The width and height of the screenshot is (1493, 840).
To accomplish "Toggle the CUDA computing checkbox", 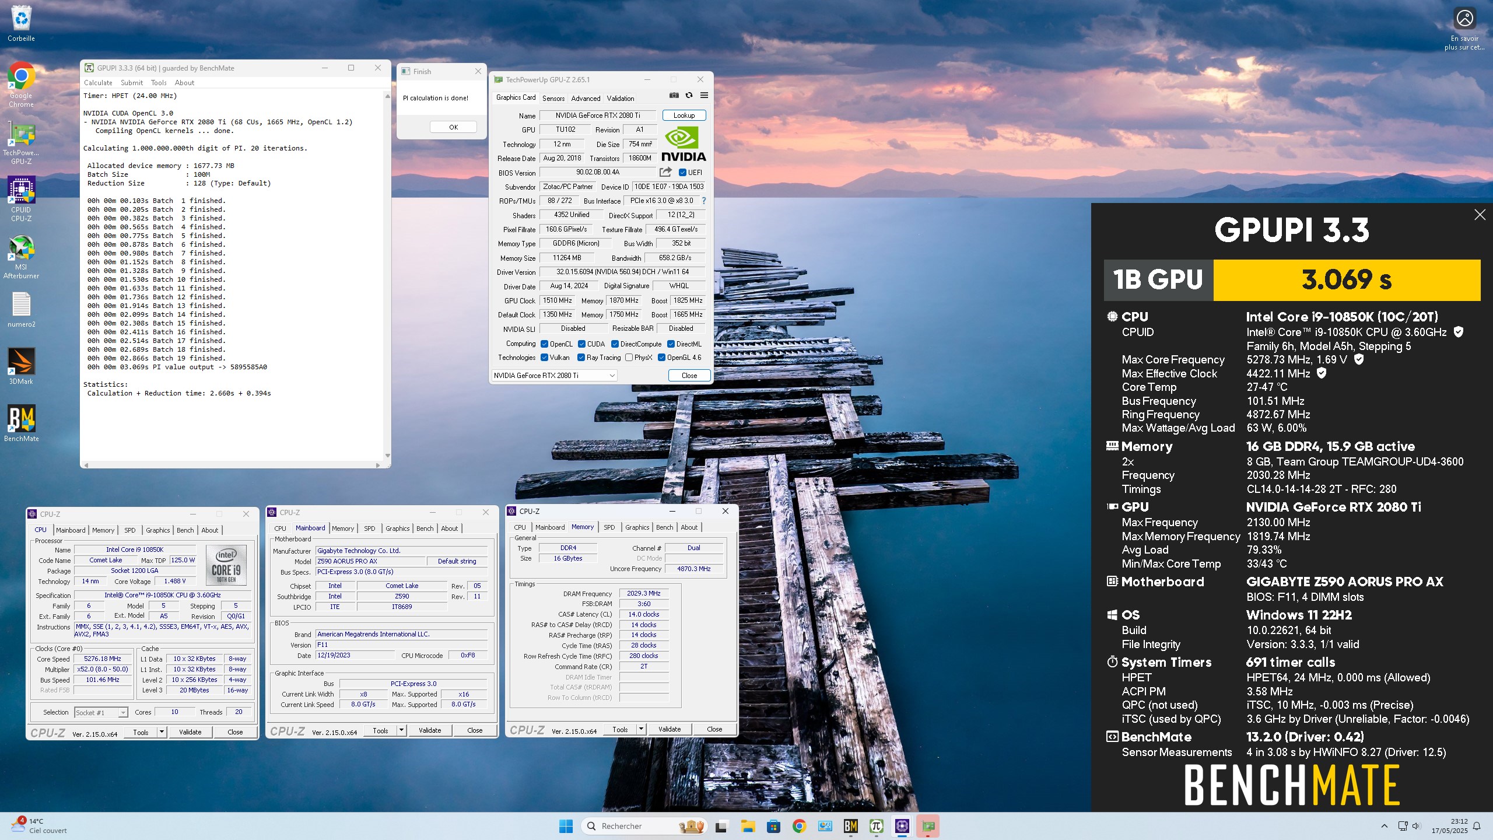I will click(x=581, y=344).
